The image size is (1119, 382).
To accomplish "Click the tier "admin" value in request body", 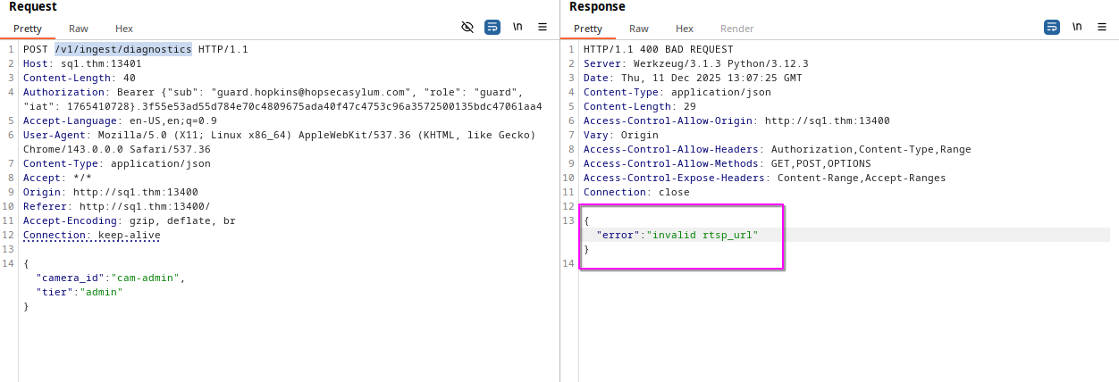I will pyautogui.click(x=104, y=292).
